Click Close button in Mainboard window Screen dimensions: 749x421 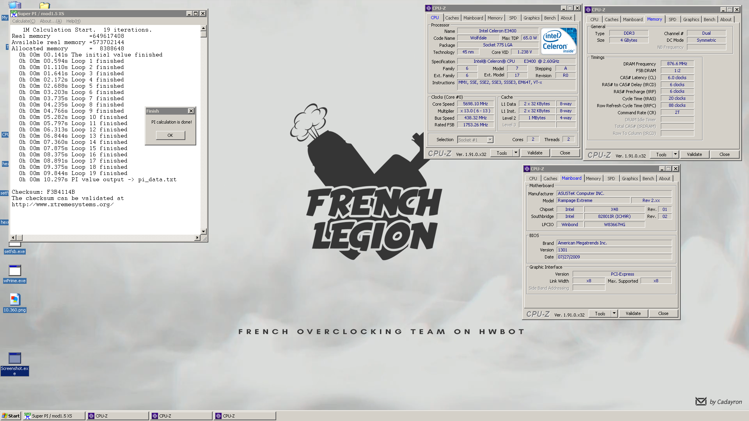coord(663,313)
